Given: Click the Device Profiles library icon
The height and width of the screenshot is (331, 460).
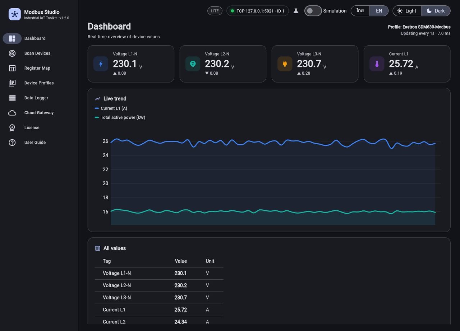Looking at the screenshot, I should click(12, 83).
